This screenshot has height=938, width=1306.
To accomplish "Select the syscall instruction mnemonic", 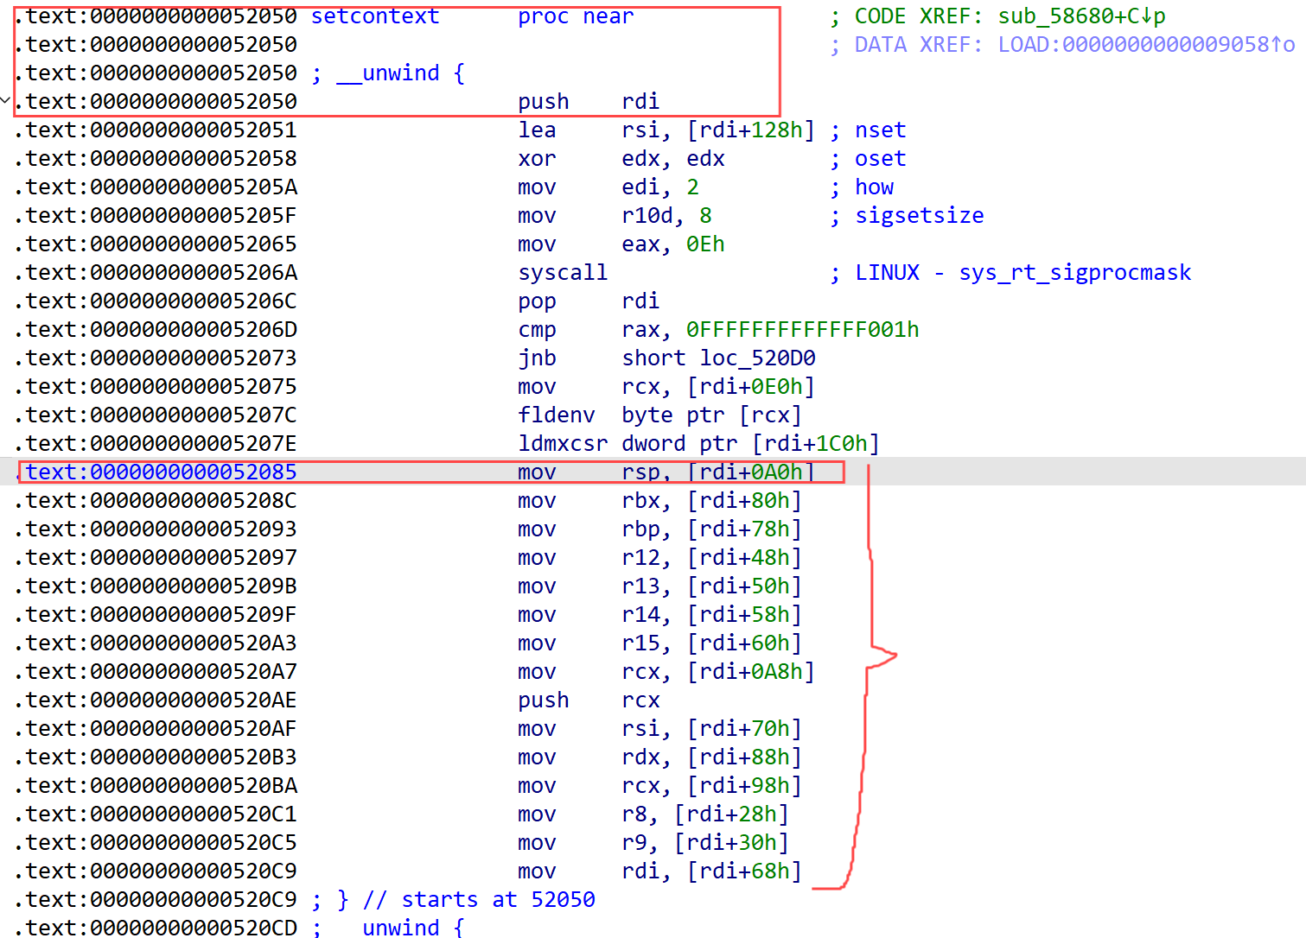I will coord(563,273).
